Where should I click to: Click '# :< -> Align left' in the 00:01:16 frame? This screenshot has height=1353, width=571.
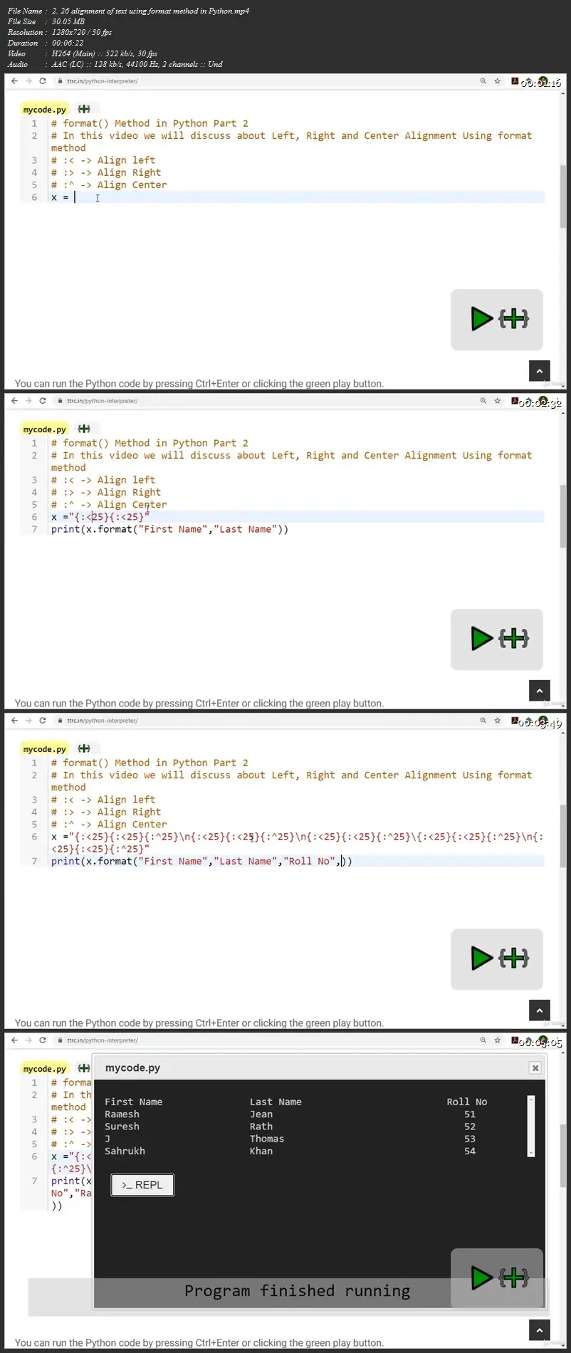coord(103,160)
